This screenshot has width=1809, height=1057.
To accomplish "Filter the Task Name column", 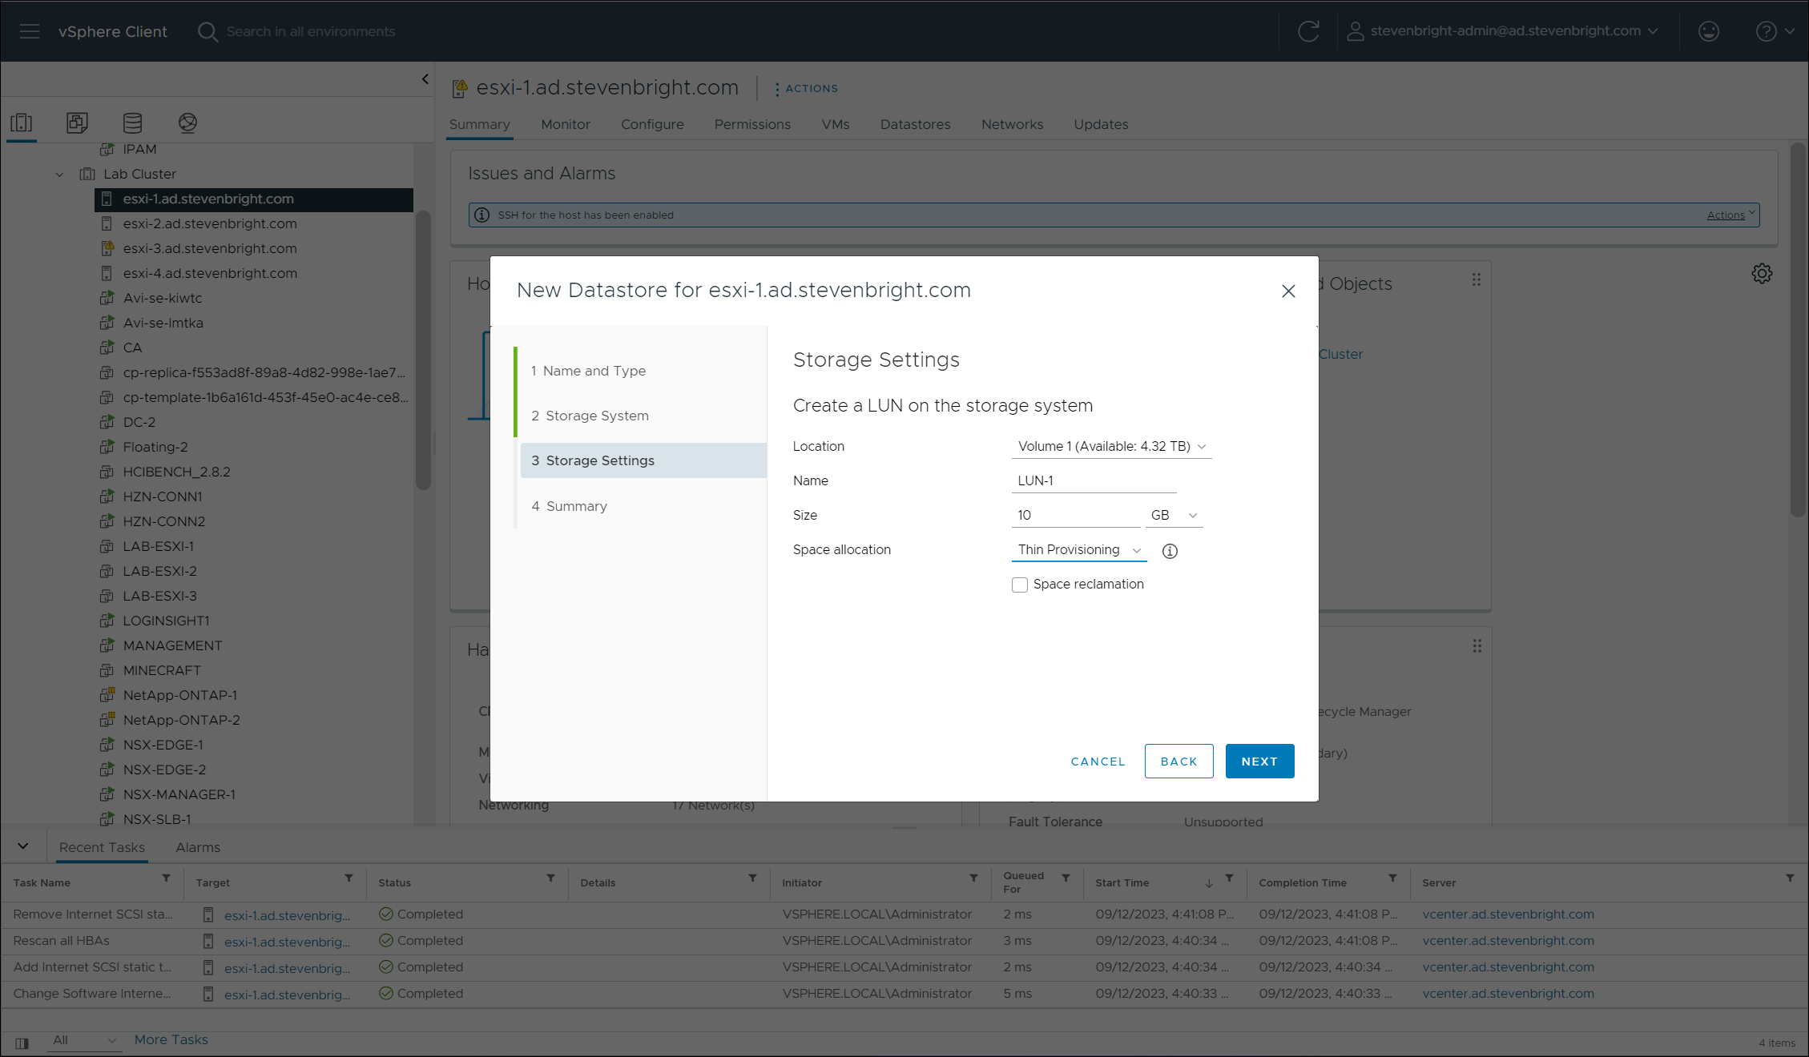I will pos(166,878).
